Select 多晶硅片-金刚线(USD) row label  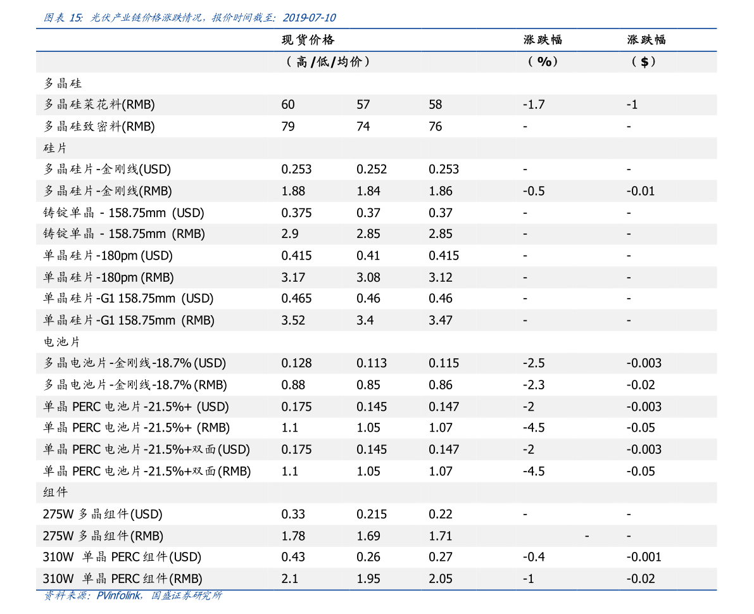pos(107,169)
